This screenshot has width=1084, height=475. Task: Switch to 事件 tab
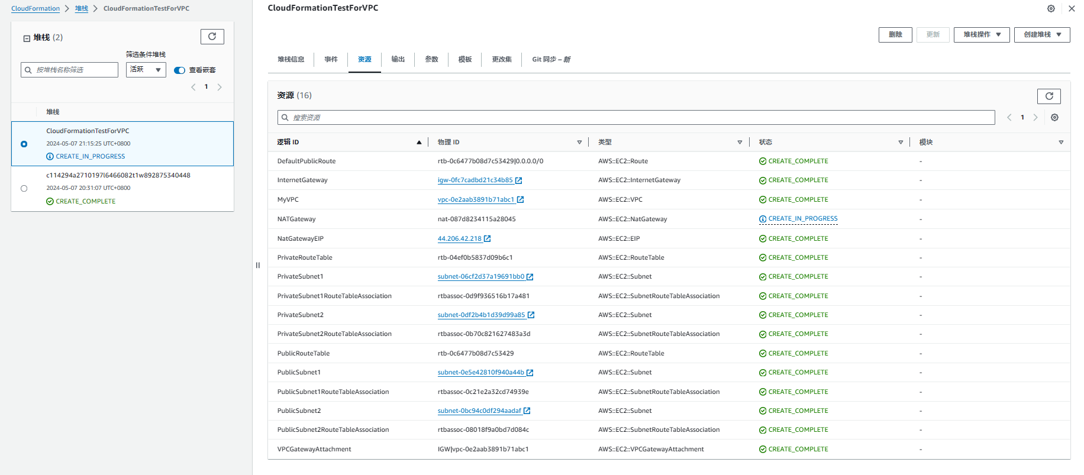click(331, 60)
